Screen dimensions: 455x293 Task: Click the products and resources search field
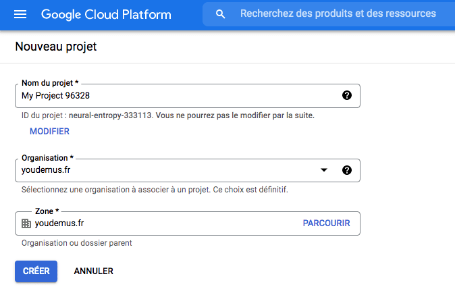point(338,14)
